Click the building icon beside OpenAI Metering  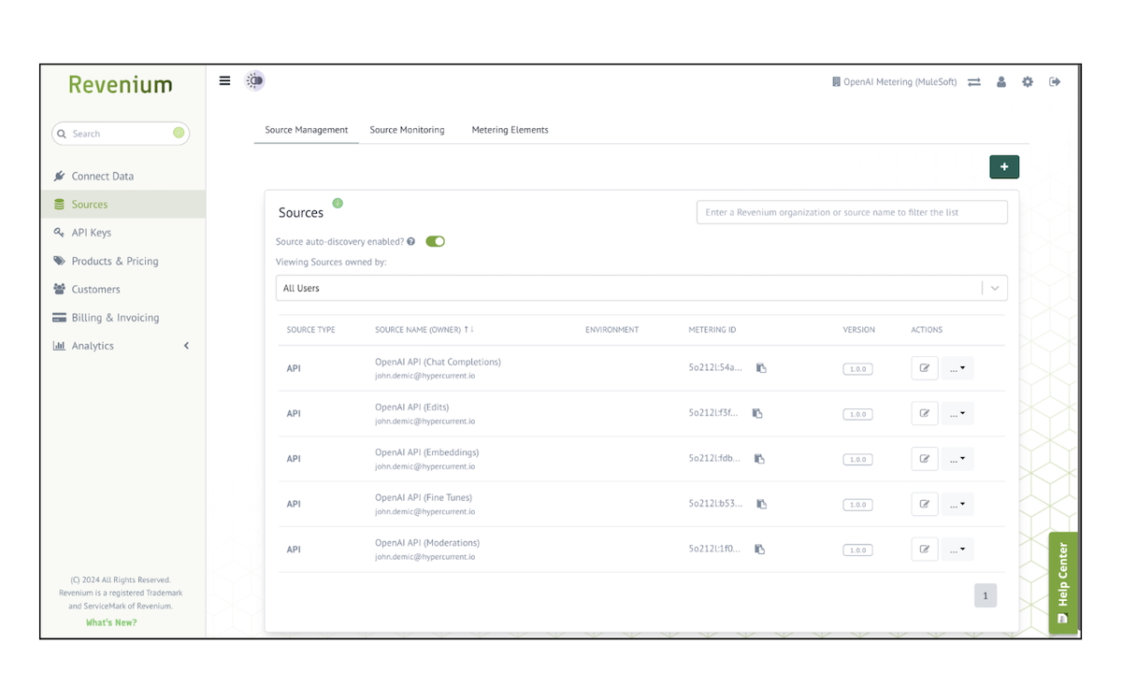pyautogui.click(x=836, y=82)
